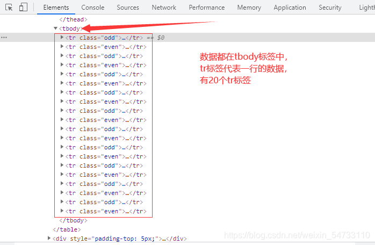Switch to the Security tab
This screenshot has height=245, width=375.
pyautogui.click(x=330, y=8)
